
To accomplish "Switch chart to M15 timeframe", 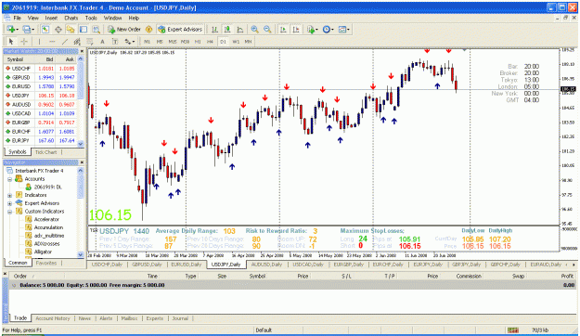I will (x=173, y=42).
